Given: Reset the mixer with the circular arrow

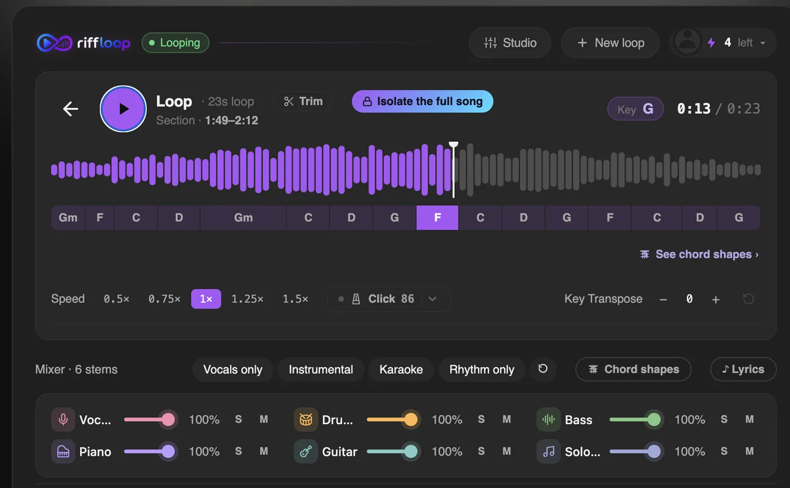Looking at the screenshot, I should coord(543,369).
